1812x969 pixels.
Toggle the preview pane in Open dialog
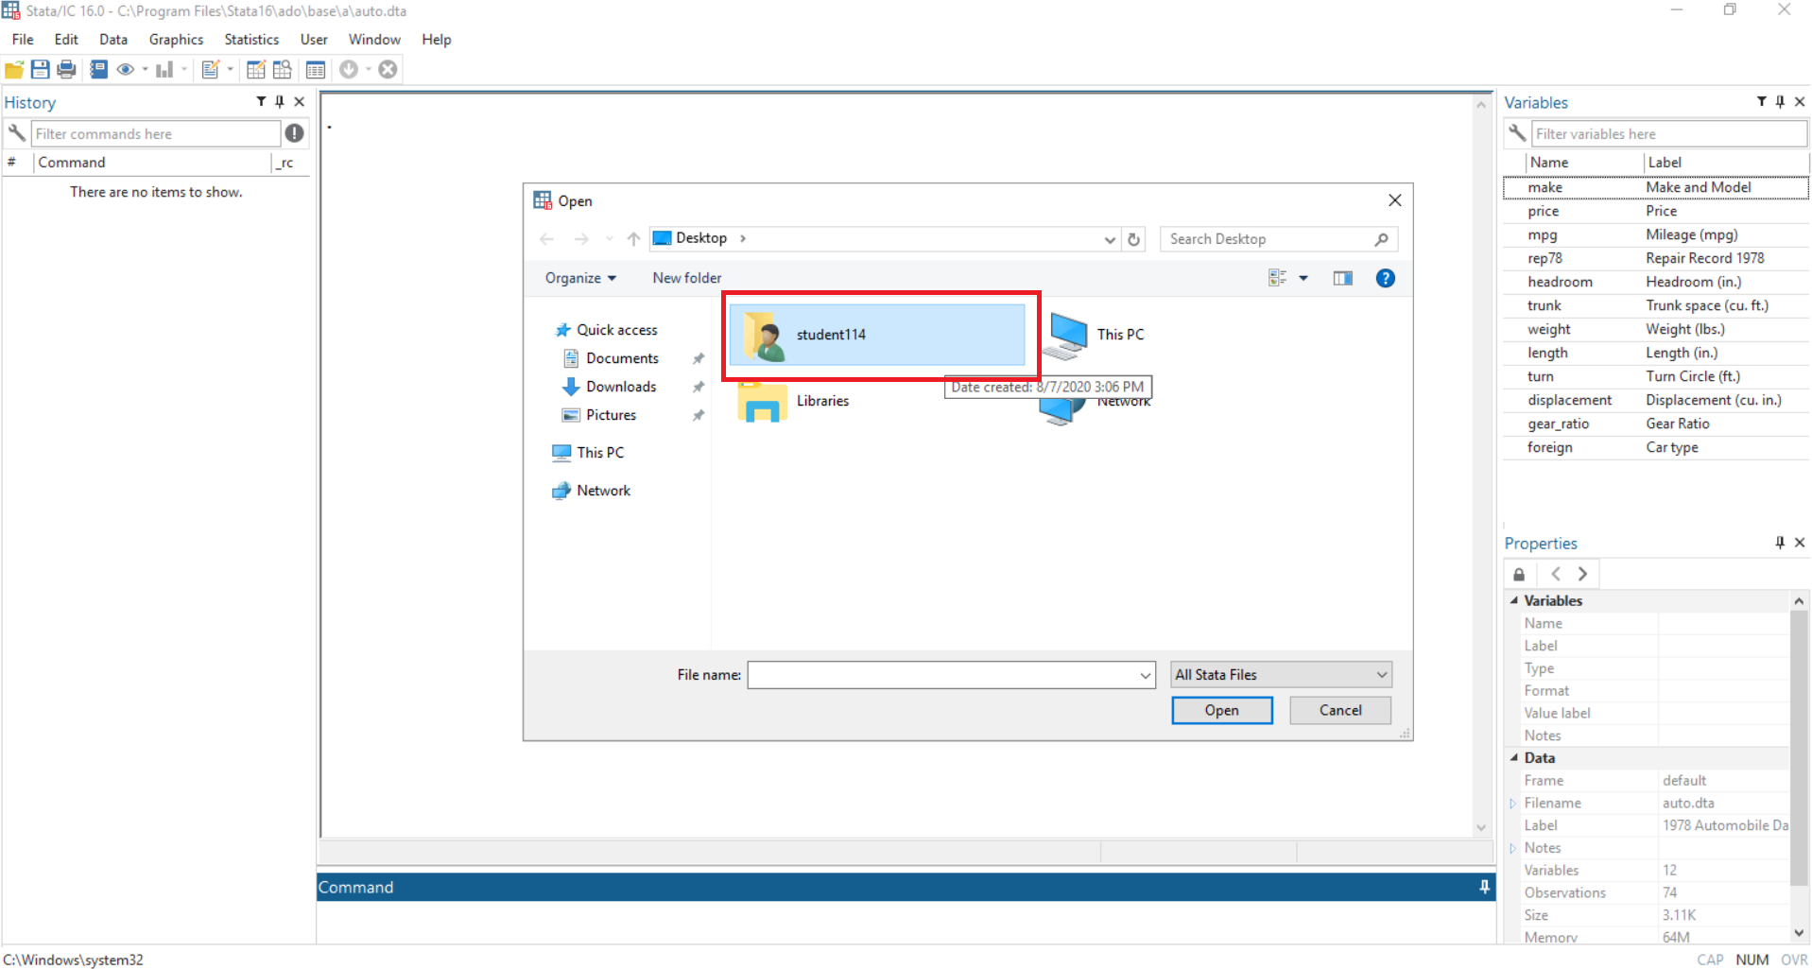(1342, 277)
